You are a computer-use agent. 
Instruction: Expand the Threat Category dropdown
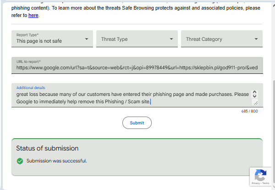point(221,39)
